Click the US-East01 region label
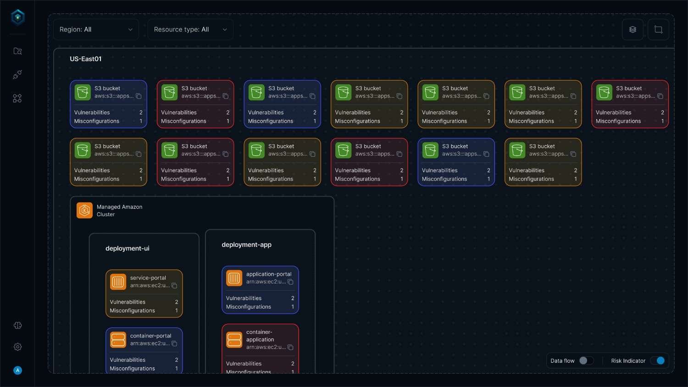The height and width of the screenshot is (387, 688). tap(86, 59)
